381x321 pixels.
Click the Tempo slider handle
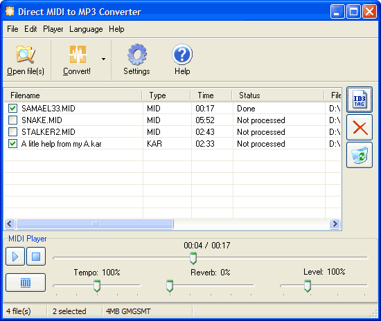coord(97,286)
